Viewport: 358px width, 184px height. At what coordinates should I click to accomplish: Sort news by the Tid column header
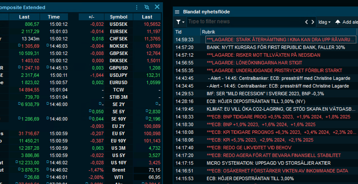[179, 32]
